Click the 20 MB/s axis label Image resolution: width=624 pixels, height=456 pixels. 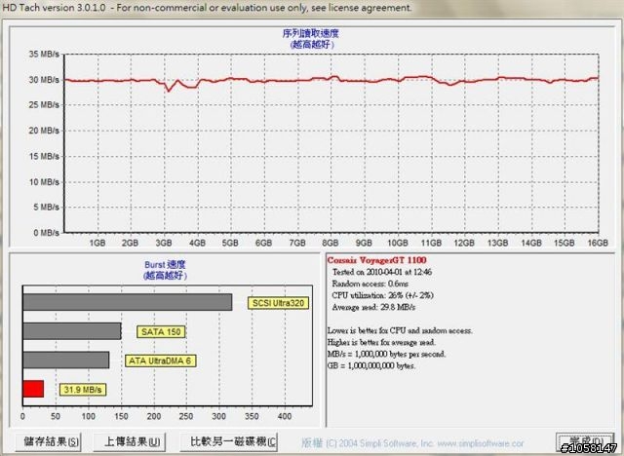44,131
